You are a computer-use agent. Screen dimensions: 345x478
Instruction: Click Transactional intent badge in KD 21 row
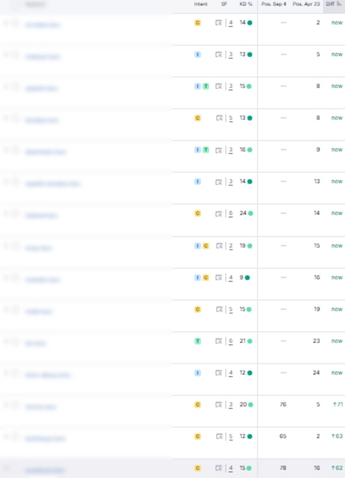click(x=198, y=341)
